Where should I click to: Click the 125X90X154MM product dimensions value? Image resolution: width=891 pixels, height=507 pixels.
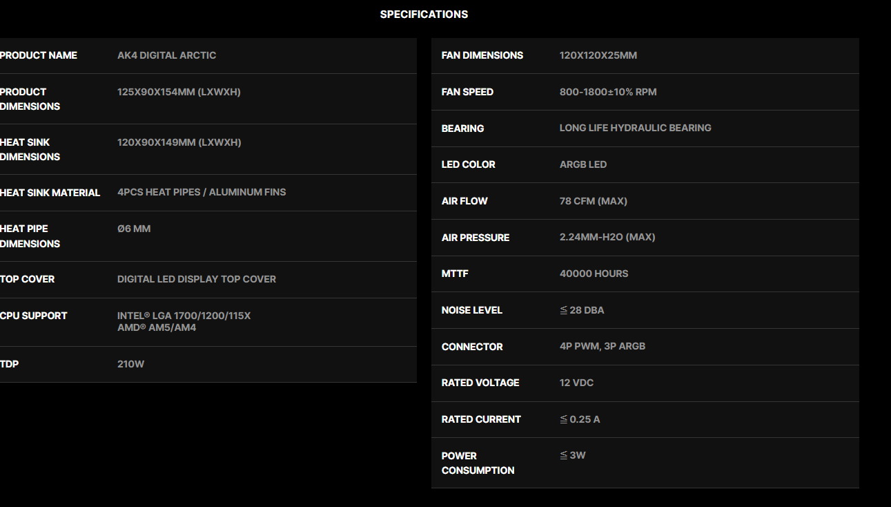pyautogui.click(x=179, y=92)
